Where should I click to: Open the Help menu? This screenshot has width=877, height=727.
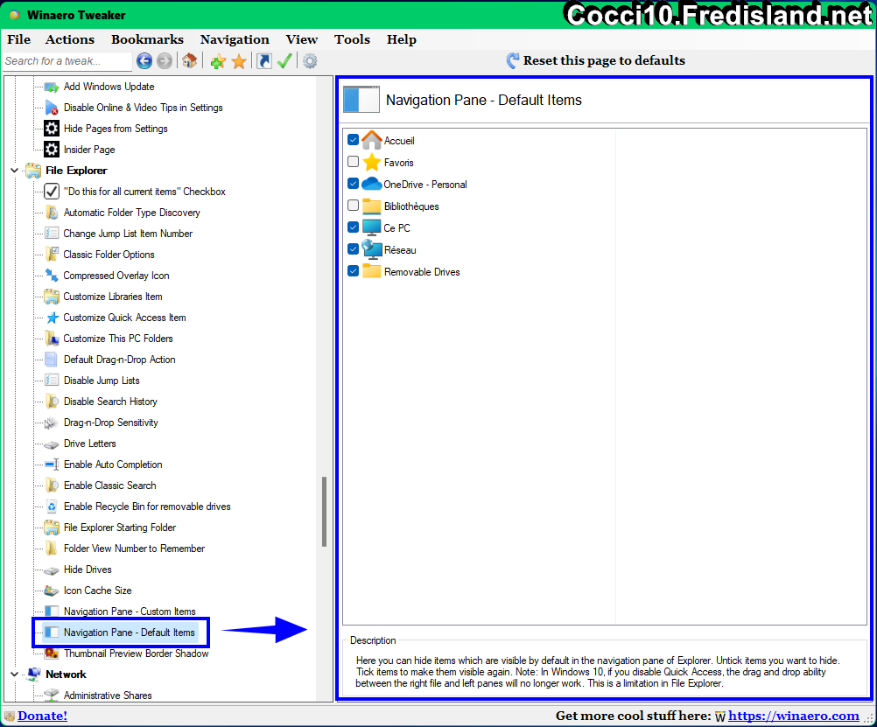402,39
